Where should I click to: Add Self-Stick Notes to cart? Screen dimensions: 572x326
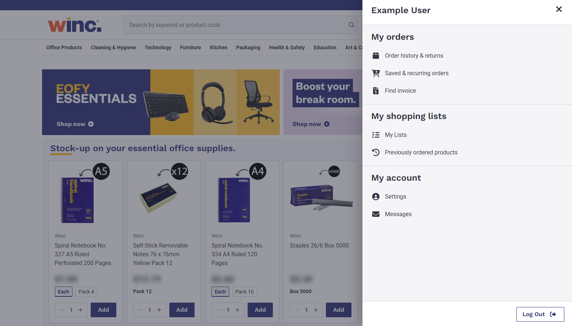point(182,310)
